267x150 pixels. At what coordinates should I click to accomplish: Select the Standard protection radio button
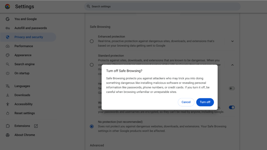[x=92, y=64]
